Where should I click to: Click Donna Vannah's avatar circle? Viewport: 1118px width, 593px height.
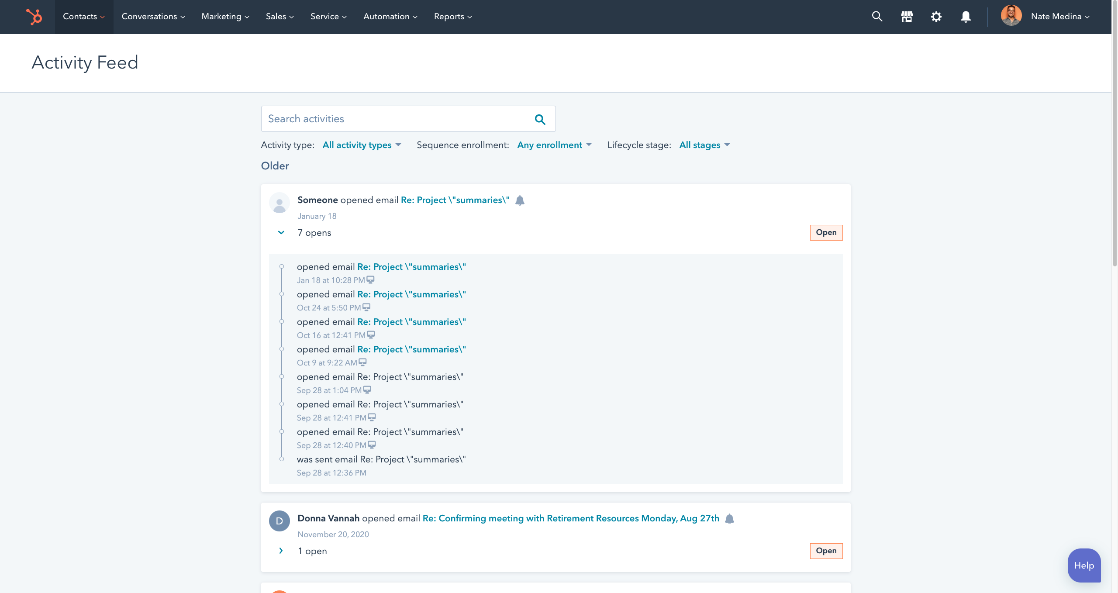point(279,521)
